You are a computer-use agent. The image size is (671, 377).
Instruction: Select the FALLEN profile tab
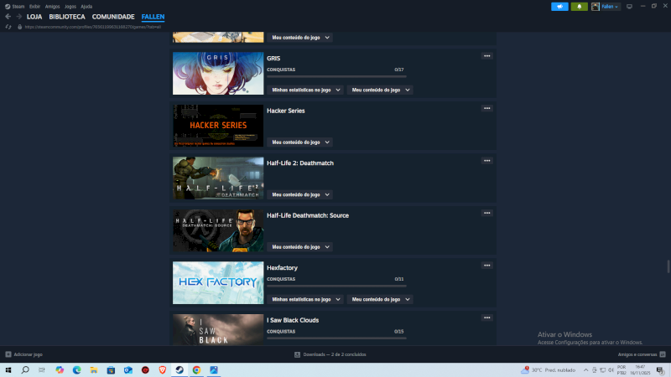click(x=153, y=17)
